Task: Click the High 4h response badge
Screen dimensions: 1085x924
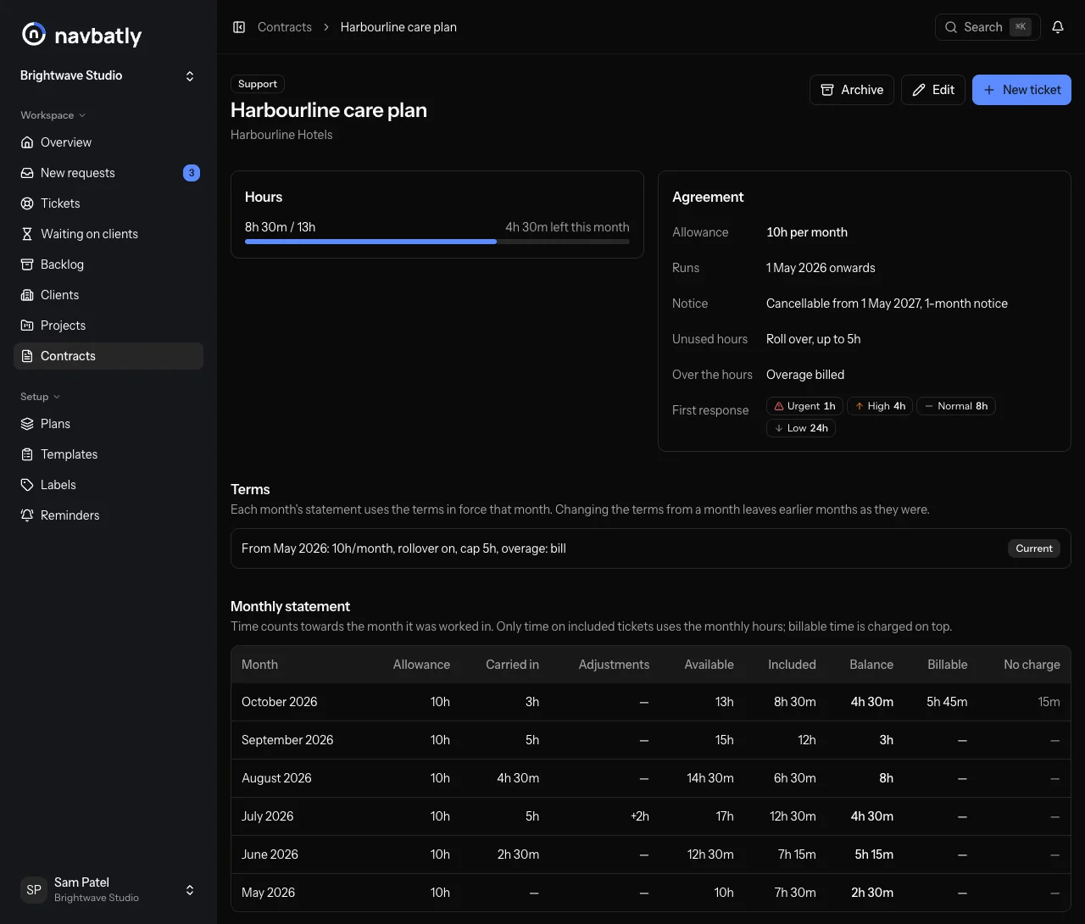Action: [880, 406]
